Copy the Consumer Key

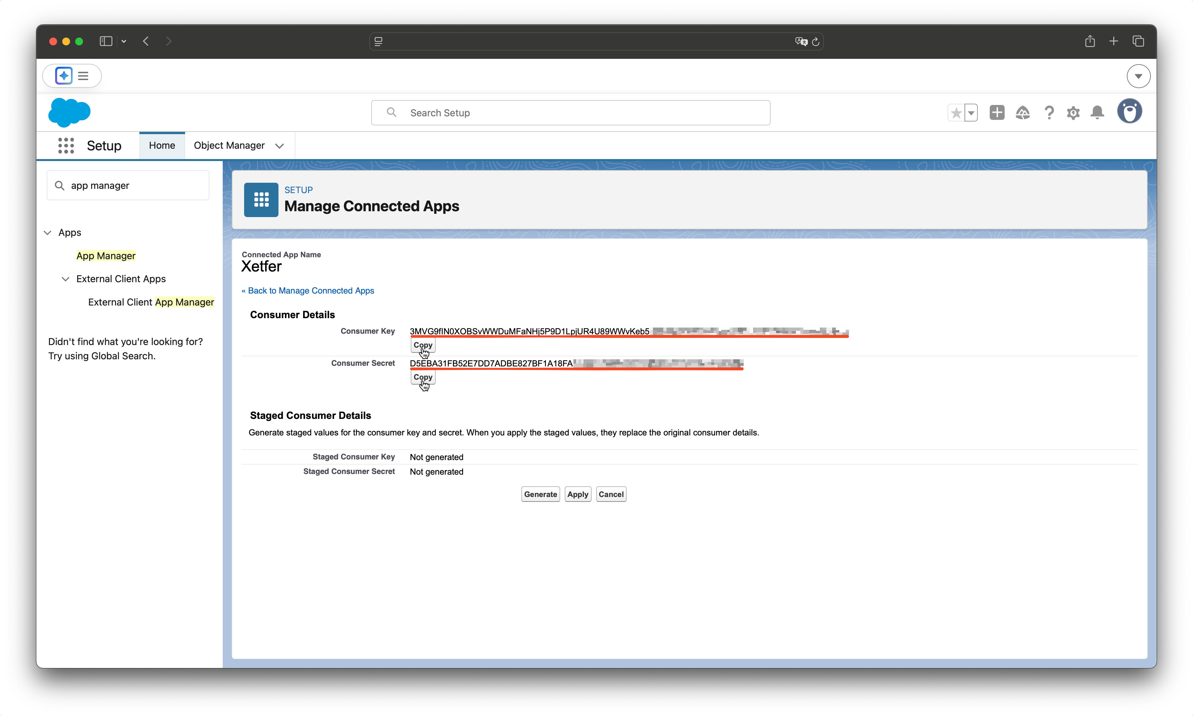pyautogui.click(x=422, y=345)
